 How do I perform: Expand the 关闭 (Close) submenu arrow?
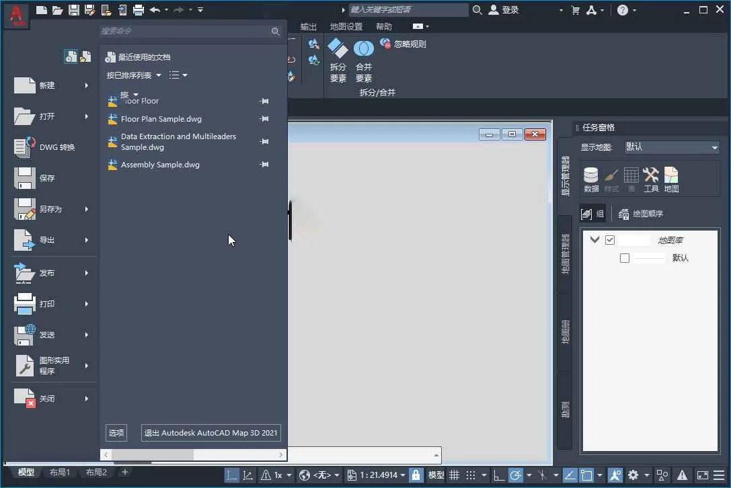(x=86, y=399)
